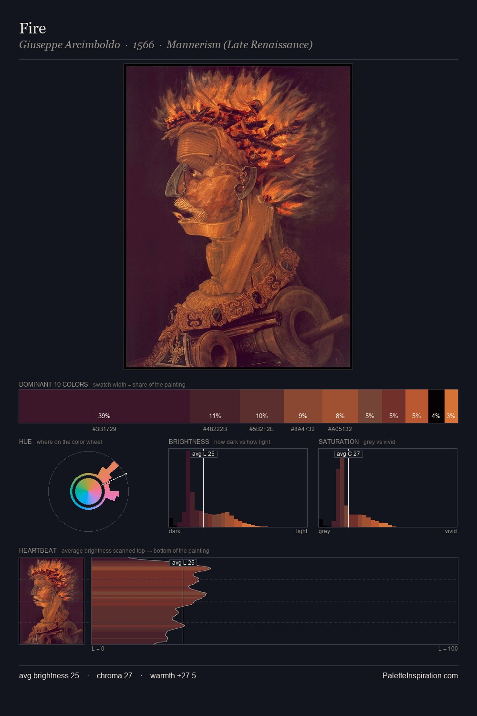The image size is (477, 716).
Task: Click the avg C 27 saturation label
Action: point(348,454)
